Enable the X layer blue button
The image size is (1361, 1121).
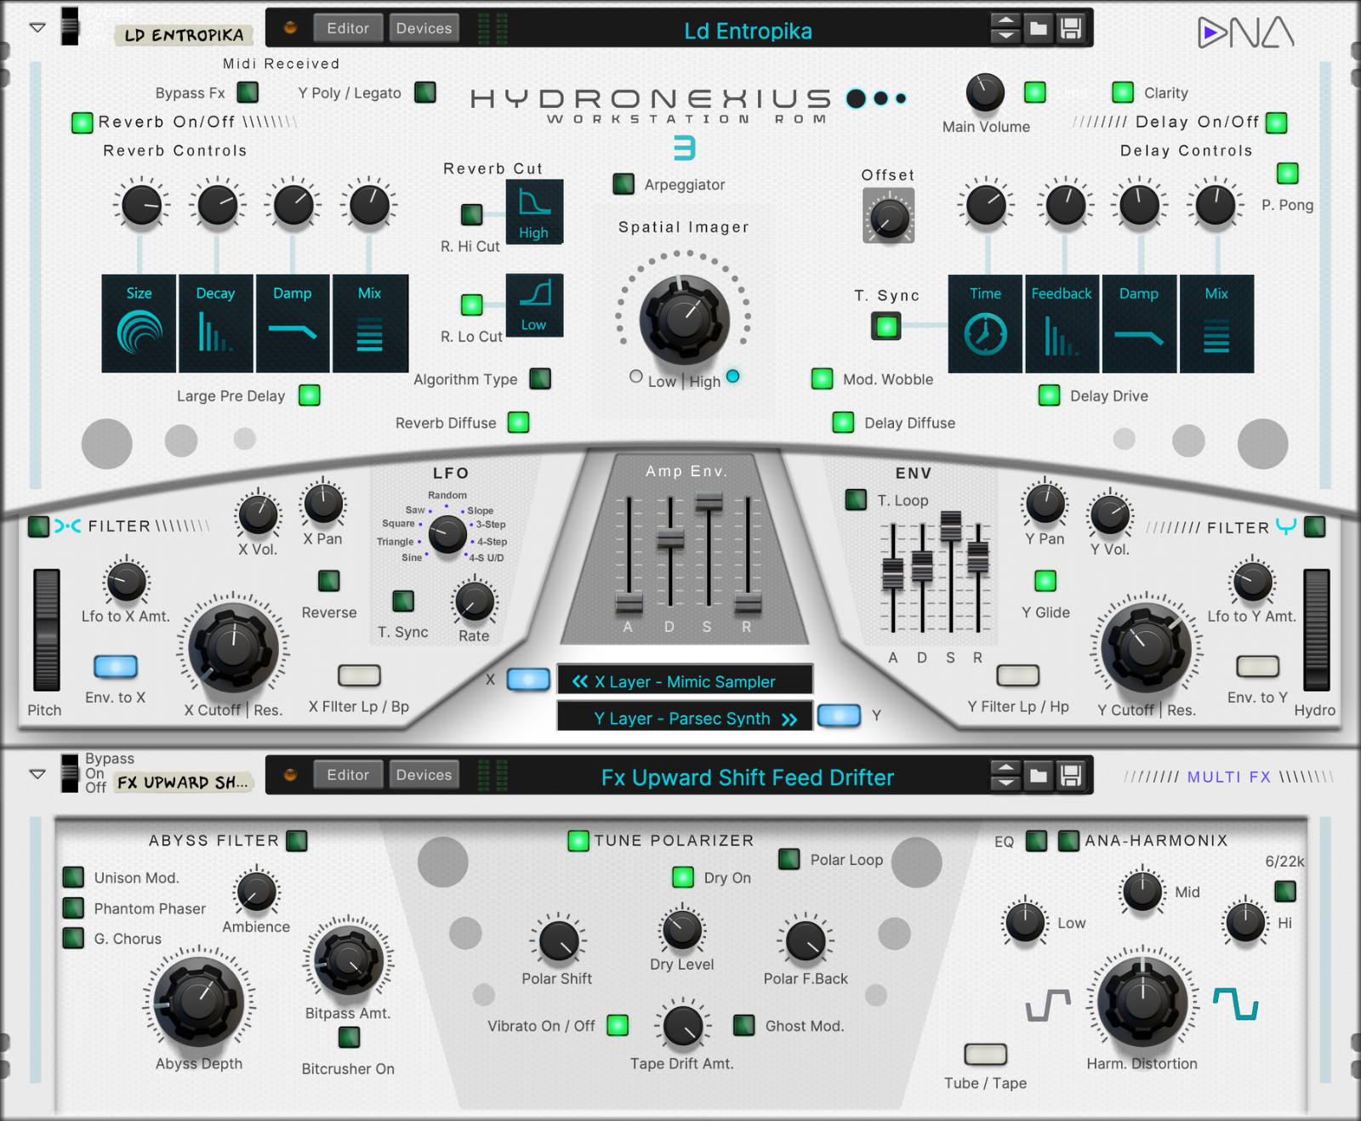pyautogui.click(x=528, y=679)
